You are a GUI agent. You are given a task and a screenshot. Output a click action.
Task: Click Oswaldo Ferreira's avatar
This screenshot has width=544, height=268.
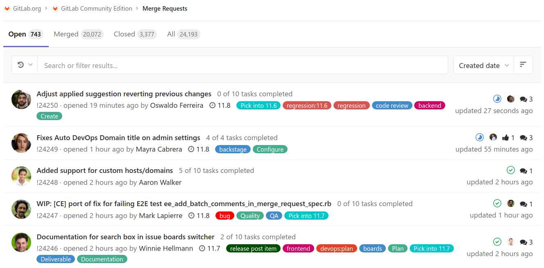21,100
